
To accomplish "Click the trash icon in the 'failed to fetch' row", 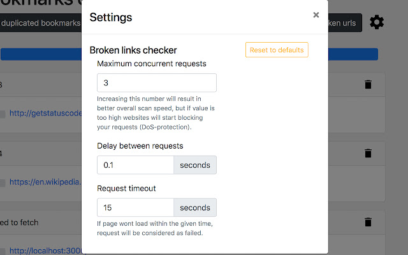I will pyautogui.click(x=368, y=222).
